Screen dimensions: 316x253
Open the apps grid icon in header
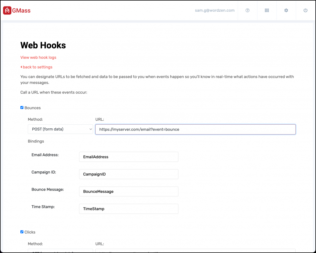pos(267,10)
